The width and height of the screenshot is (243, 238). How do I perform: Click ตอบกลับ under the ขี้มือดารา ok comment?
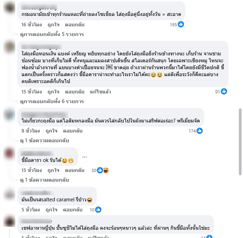[x=75, y=170]
